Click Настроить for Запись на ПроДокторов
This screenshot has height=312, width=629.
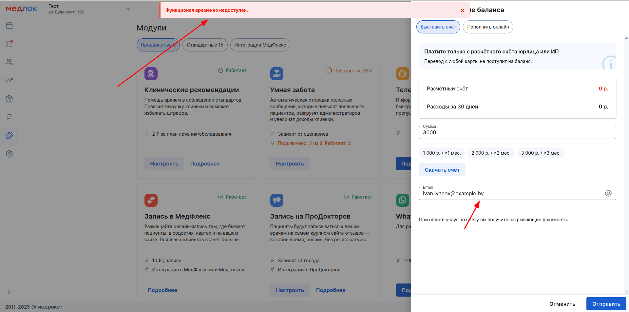point(290,290)
